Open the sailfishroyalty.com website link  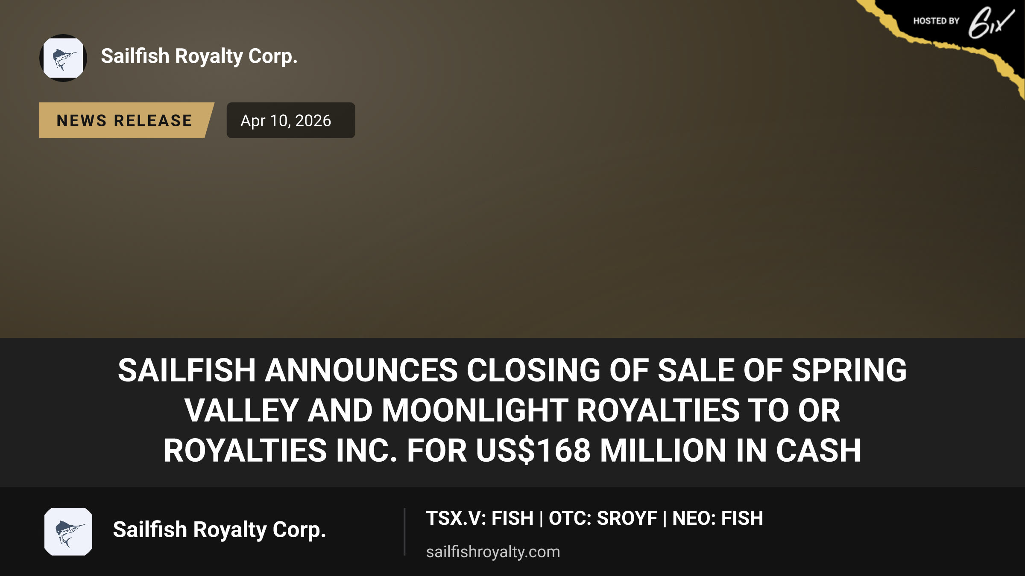click(493, 552)
